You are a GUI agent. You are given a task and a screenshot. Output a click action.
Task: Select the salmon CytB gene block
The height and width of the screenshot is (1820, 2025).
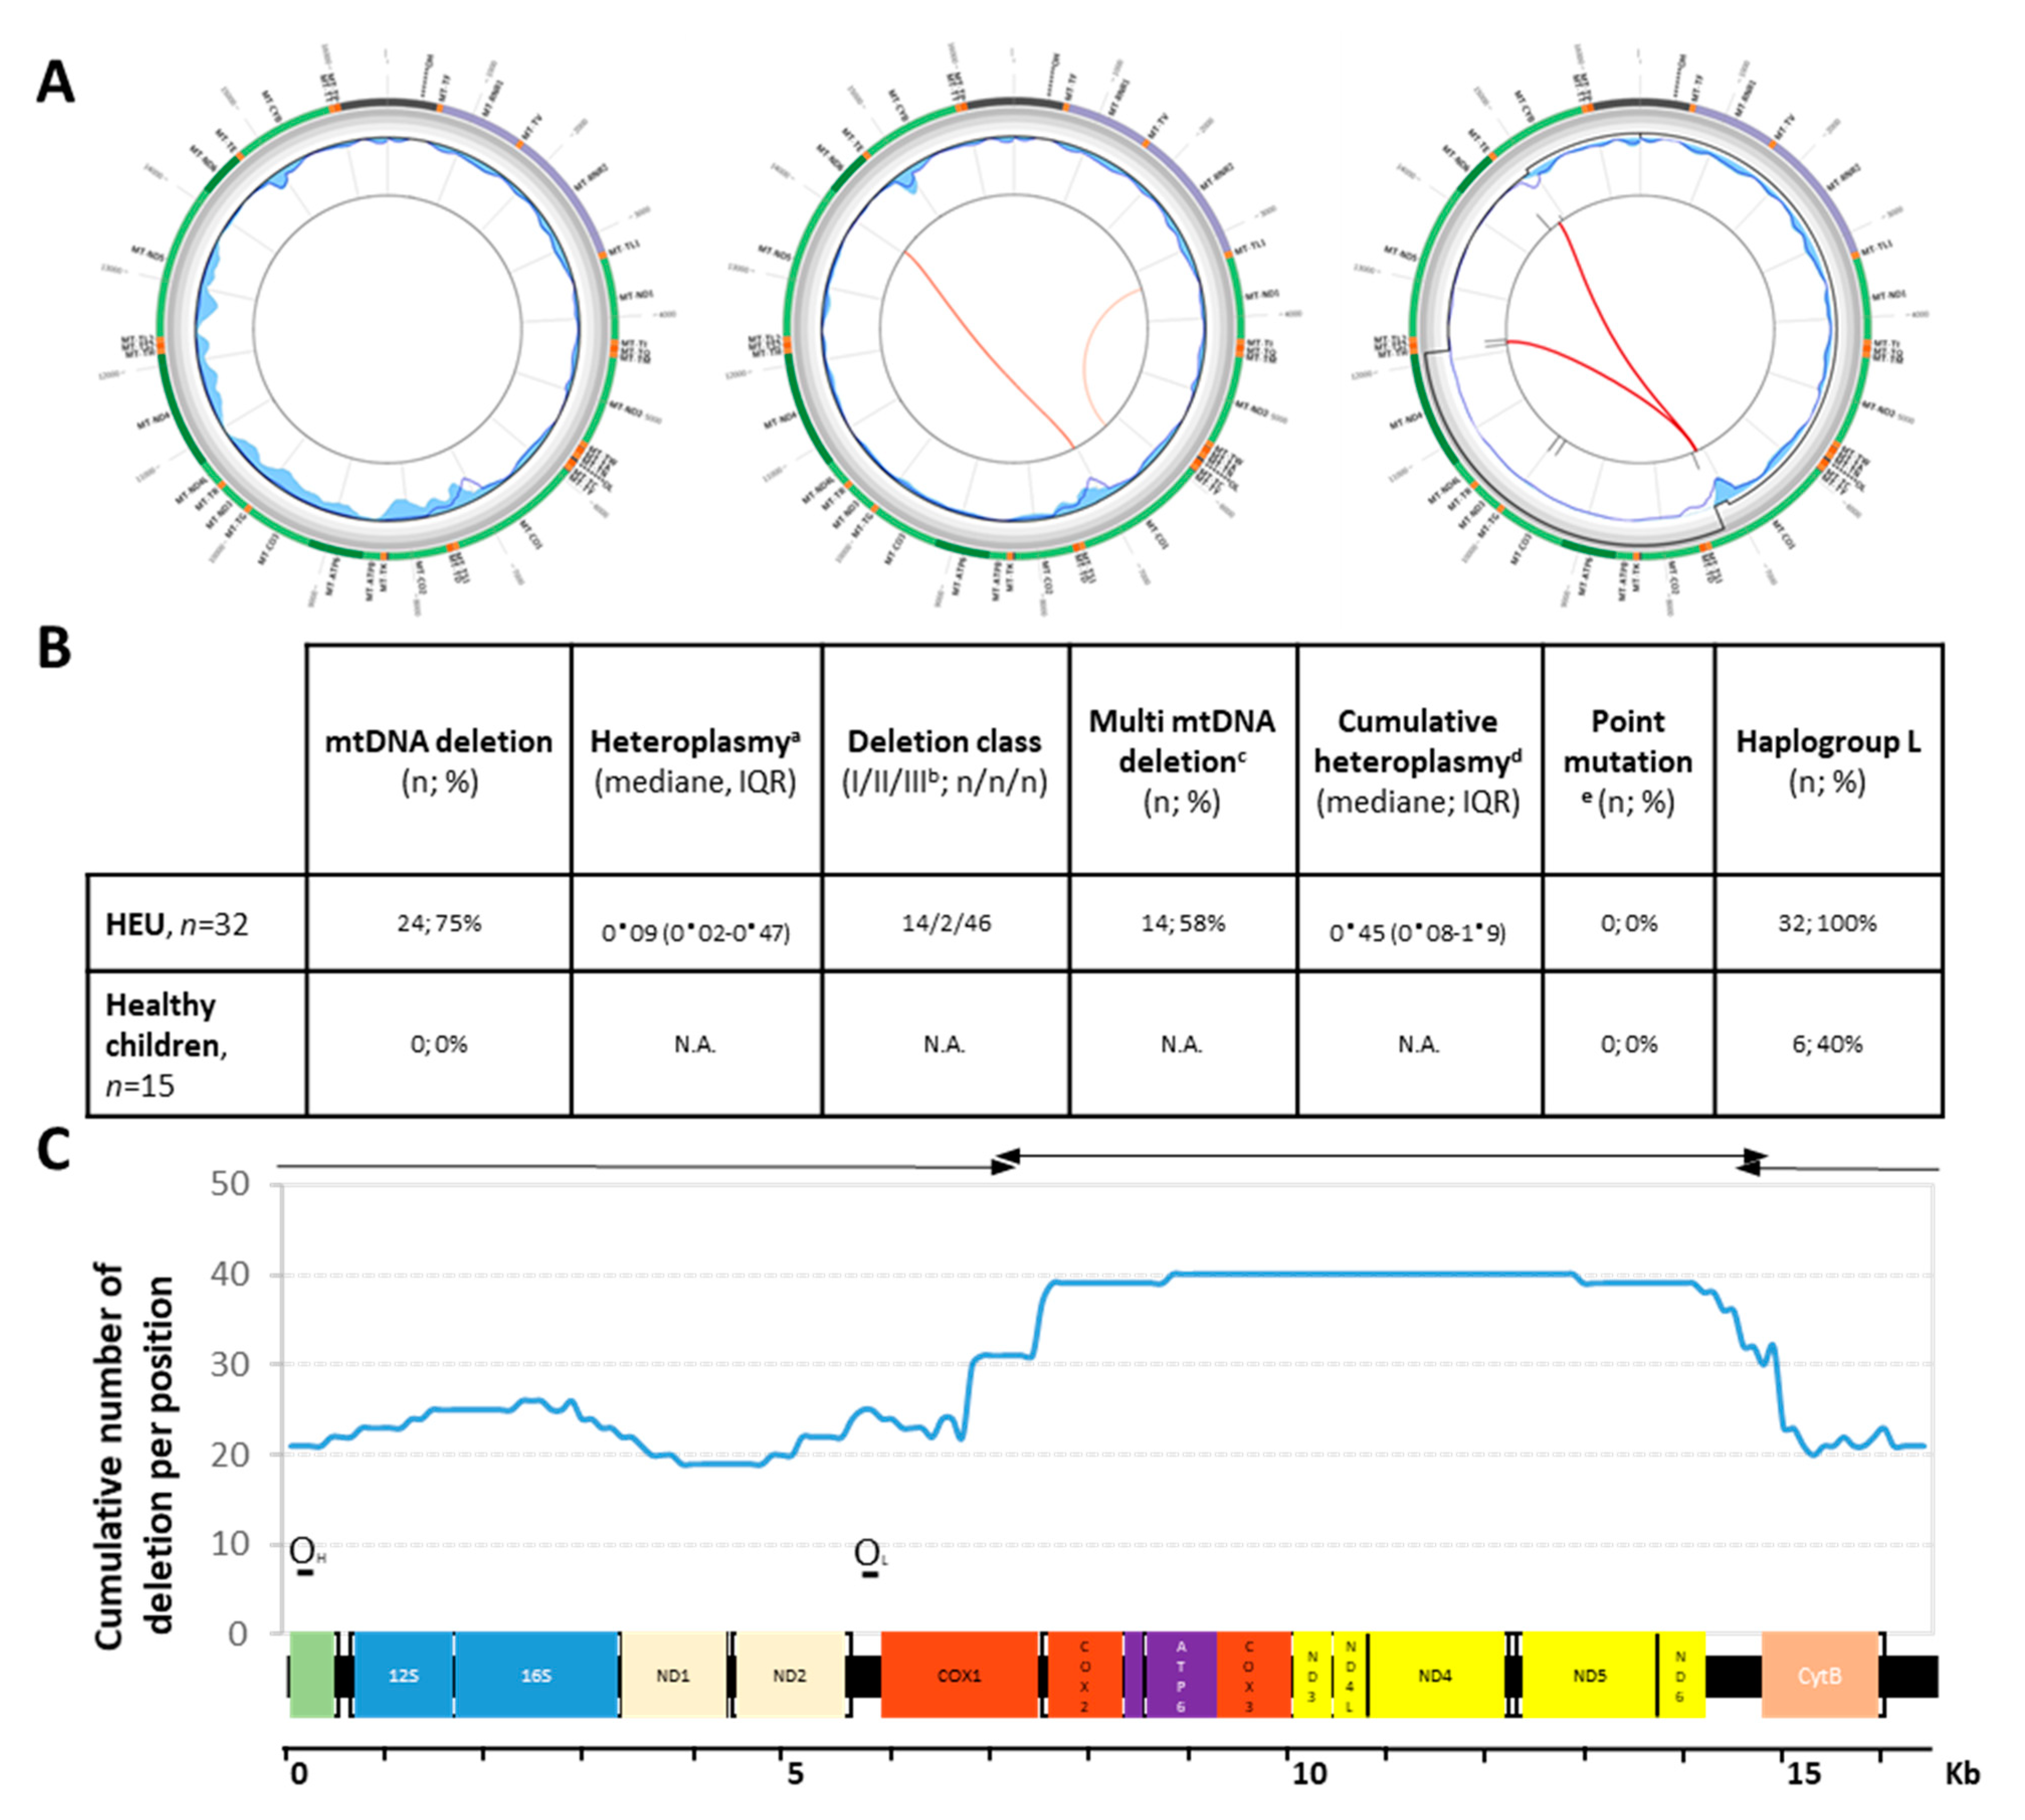pyautogui.click(x=1819, y=1675)
